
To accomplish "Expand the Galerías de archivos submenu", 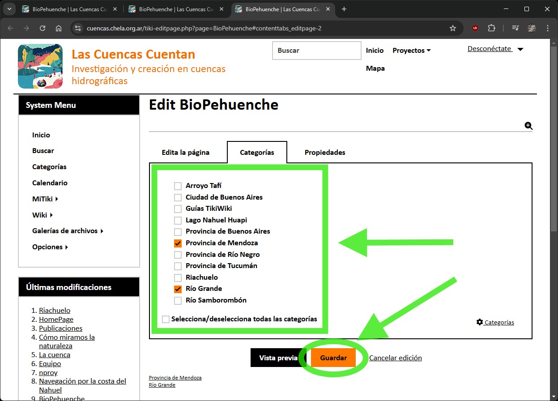I will pos(68,231).
